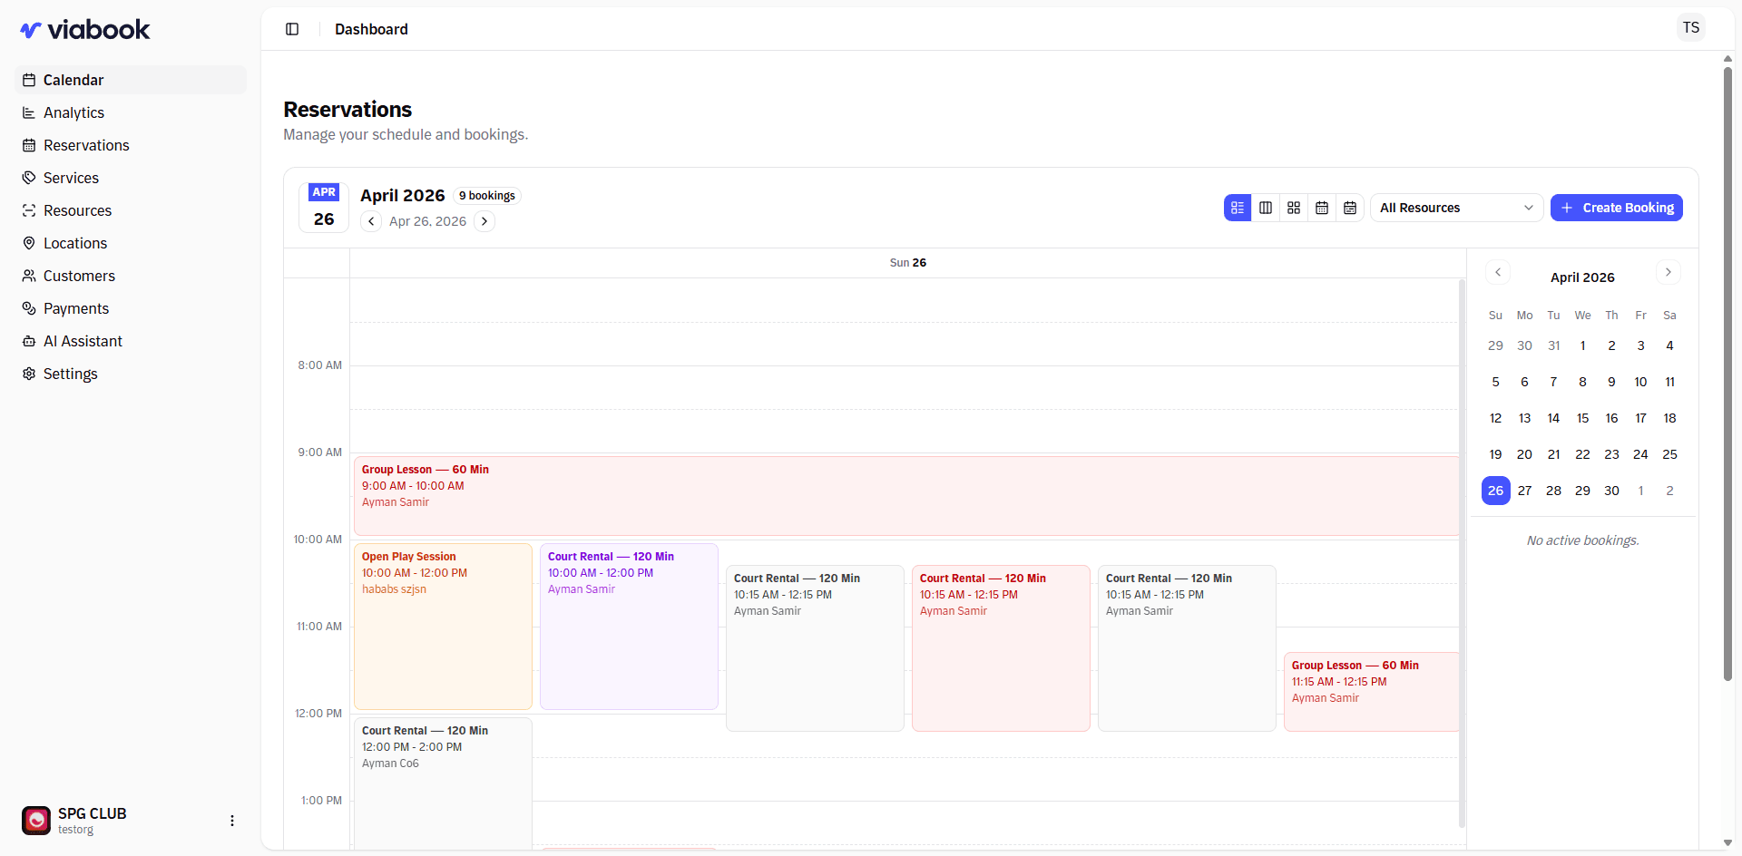Select April 27 in the mini calendar
Screen dimensions: 1742x856
pos(1524,491)
